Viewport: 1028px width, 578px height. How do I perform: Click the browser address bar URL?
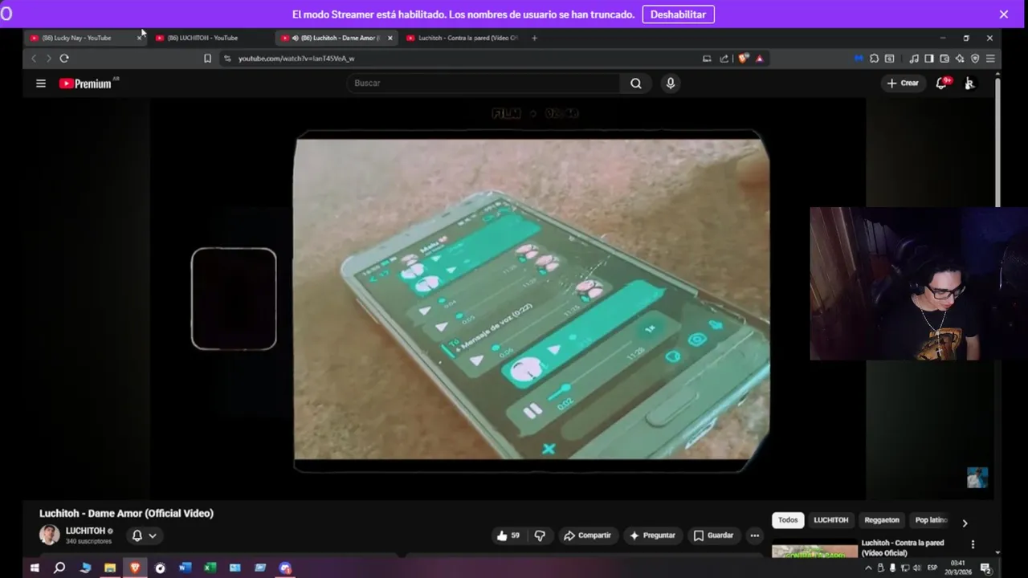296,59
